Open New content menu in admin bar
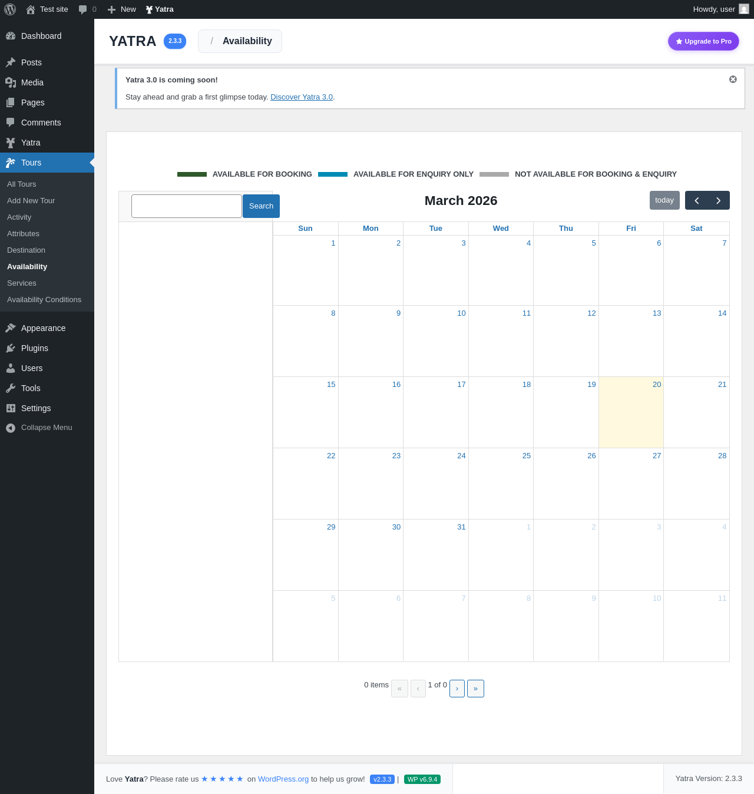Screen dimensions: 754x794 click(x=122, y=9)
